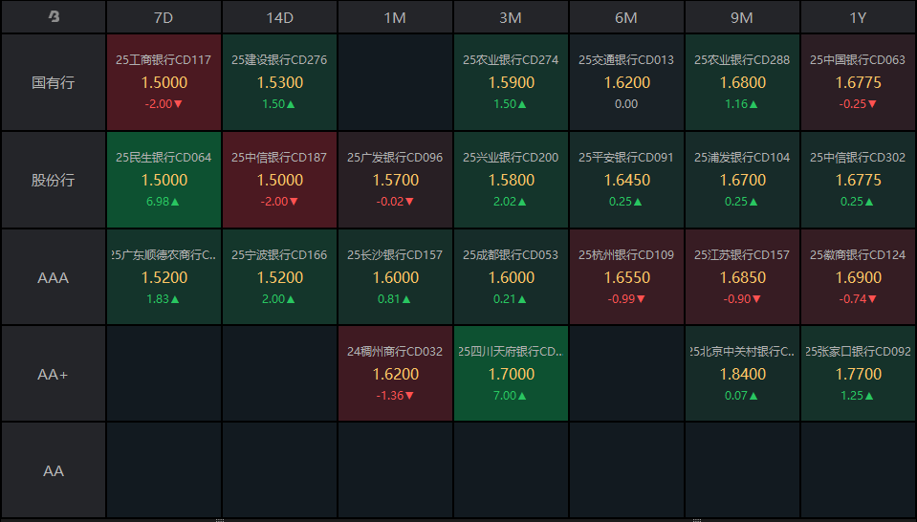
Task: Click the AA row label
Action: coord(54,470)
